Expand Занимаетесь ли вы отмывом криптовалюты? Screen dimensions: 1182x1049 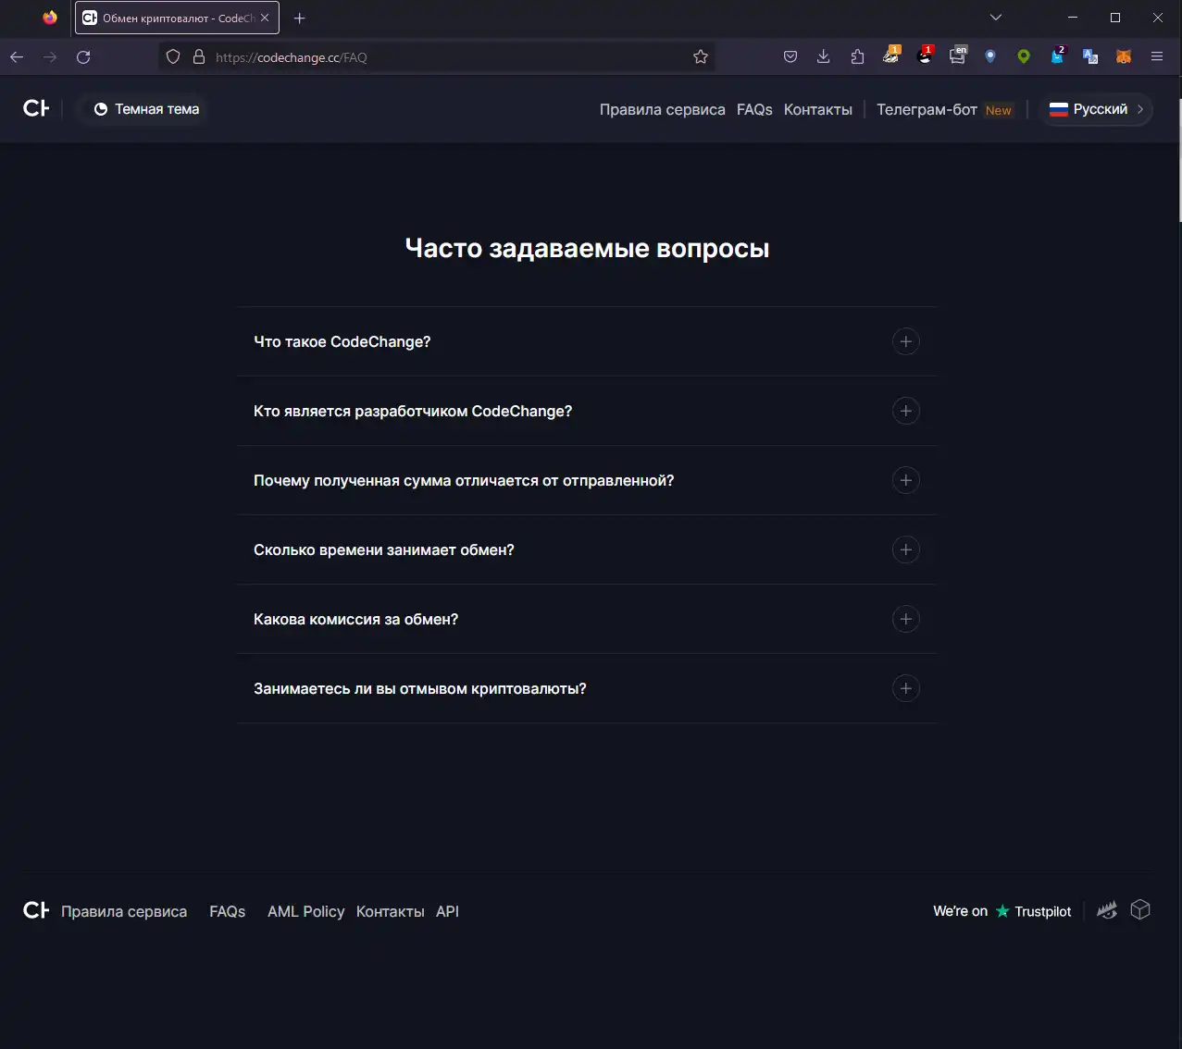[x=587, y=688]
